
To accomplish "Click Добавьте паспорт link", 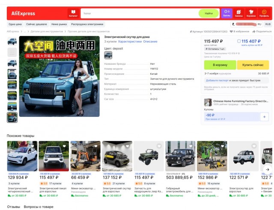I will (217, 80).
